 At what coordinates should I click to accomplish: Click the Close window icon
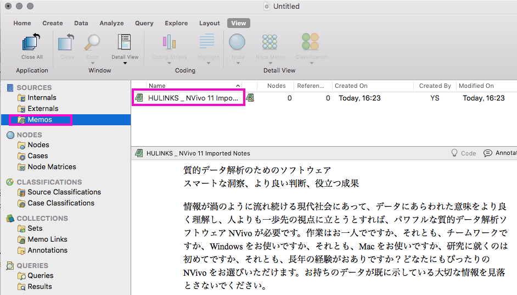coord(66,42)
